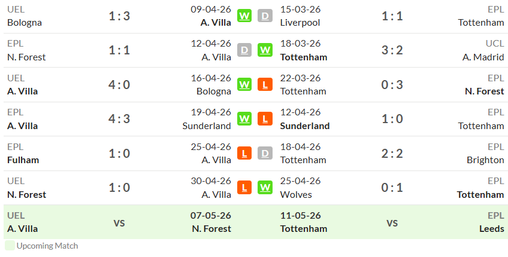Screen dimensions: 508x257
Task: Open the 4 : 3 score of A. Villa vs Sunderland
Action: pyautogui.click(x=119, y=119)
